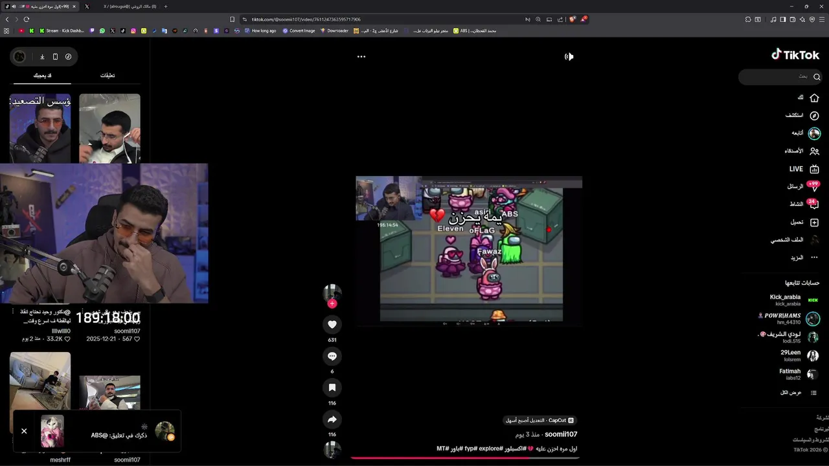829x466 pixels.
Task: Open the LIVE section
Action: [x=804, y=169]
